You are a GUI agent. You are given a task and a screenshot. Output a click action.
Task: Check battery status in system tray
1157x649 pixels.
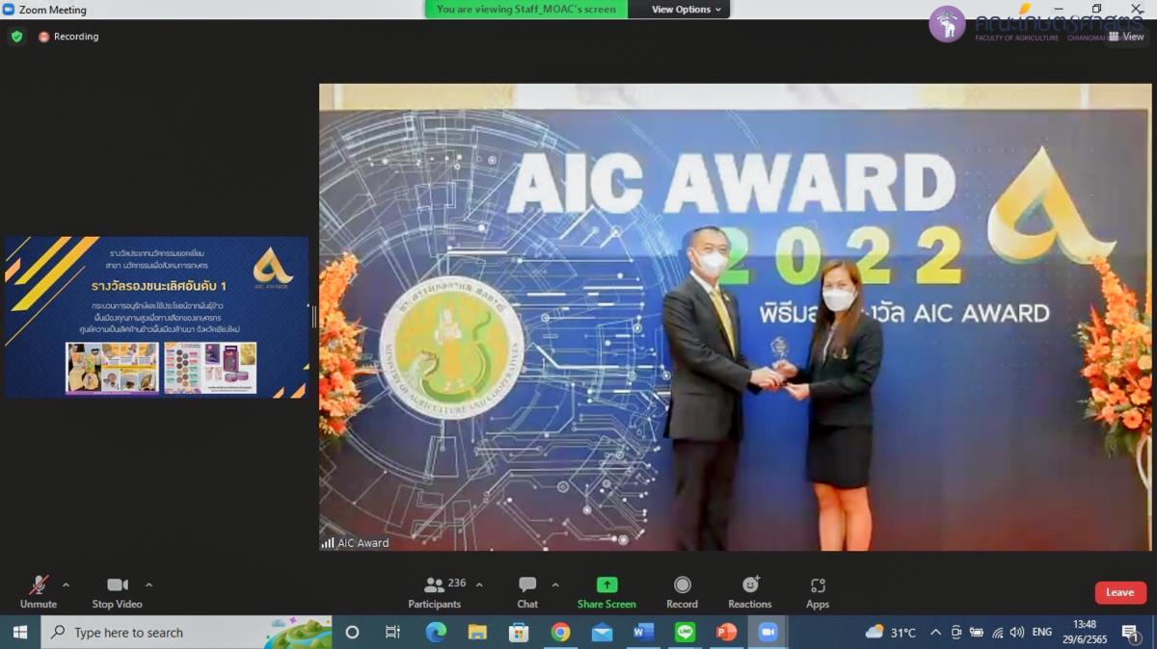[976, 633]
